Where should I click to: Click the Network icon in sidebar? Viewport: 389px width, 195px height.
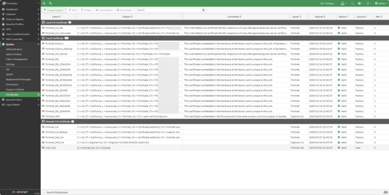coord(3,14)
